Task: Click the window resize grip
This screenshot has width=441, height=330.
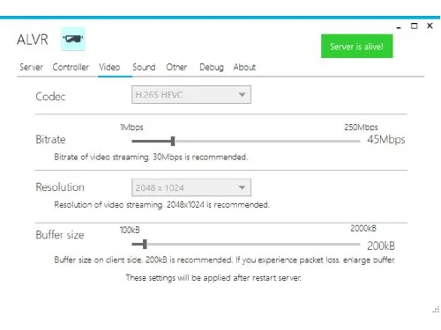Action: point(436,310)
